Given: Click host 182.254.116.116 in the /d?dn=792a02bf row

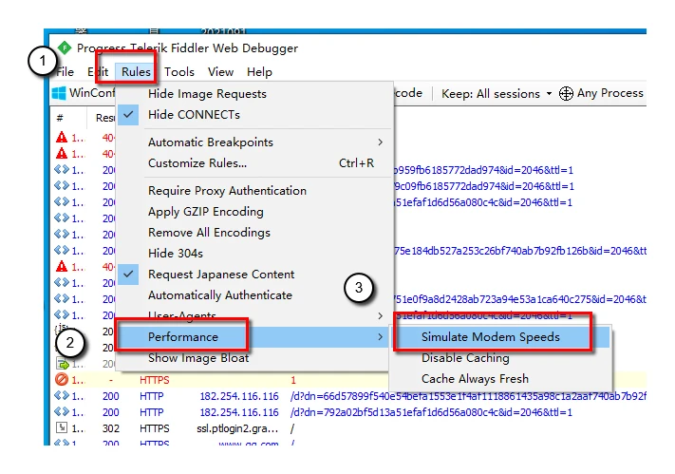Looking at the screenshot, I should click(239, 412).
